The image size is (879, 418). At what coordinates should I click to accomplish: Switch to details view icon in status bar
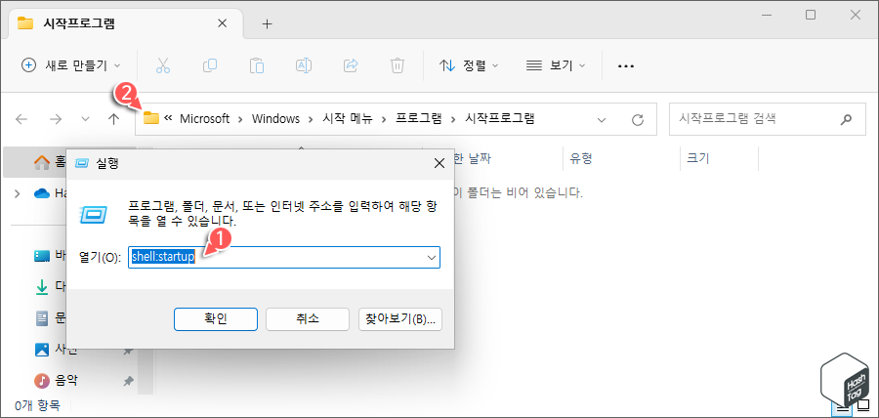pyautogui.click(x=843, y=409)
